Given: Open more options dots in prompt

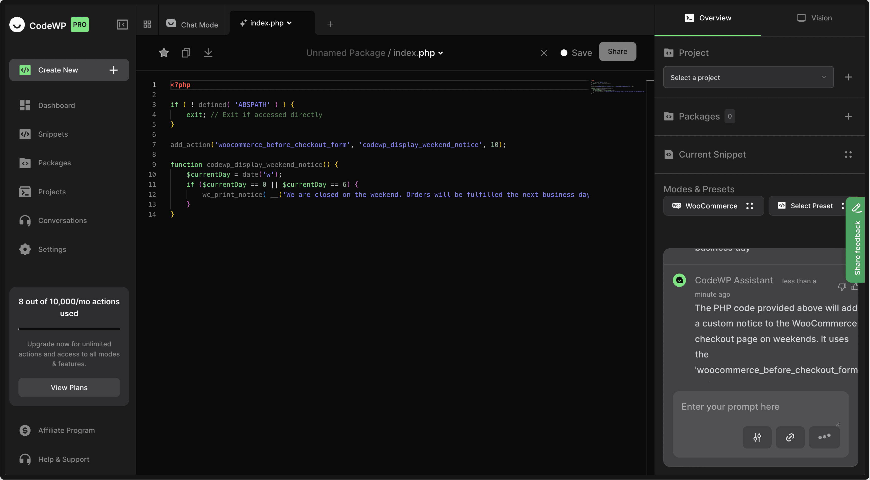Looking at the screenshot, I should 824,437.
